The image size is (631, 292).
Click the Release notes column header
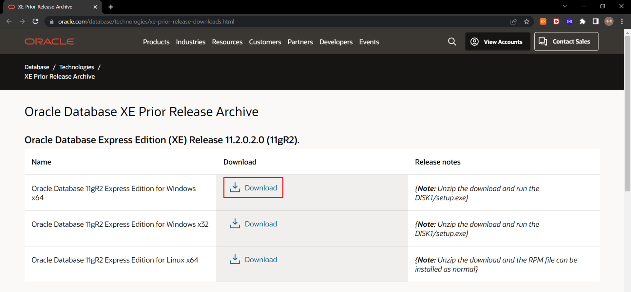click(438, 162)
